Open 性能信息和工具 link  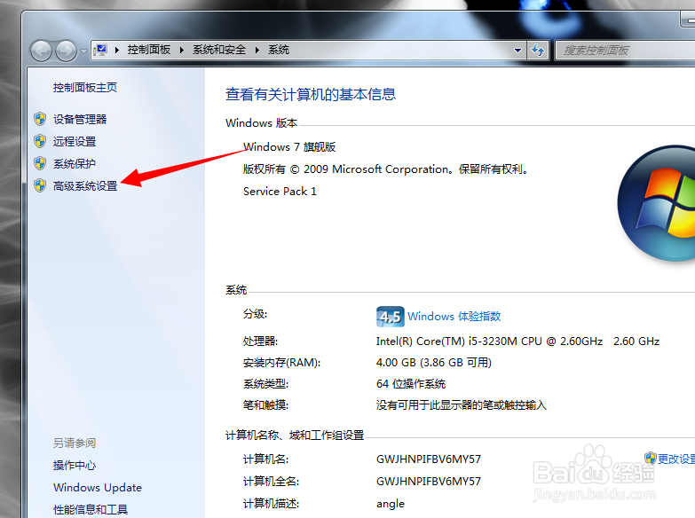(91, 510)
